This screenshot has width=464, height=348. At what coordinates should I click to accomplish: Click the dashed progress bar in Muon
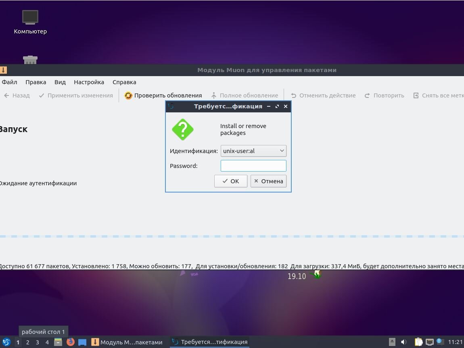pos(232,236)
